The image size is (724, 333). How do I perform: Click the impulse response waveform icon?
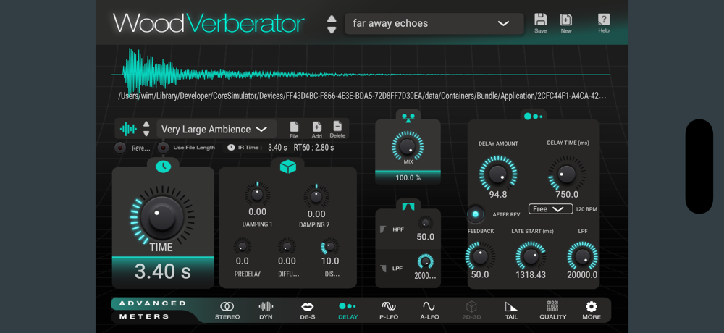point(128,129)
